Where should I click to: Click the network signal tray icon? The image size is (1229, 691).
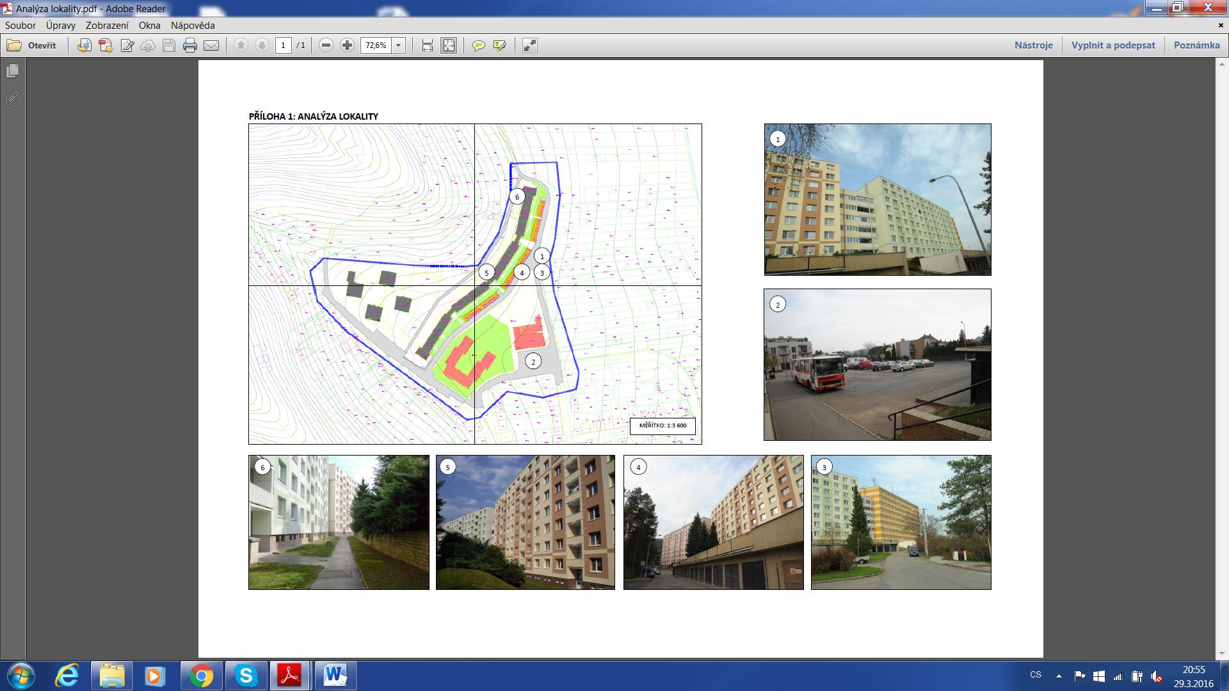[1118, 676]
